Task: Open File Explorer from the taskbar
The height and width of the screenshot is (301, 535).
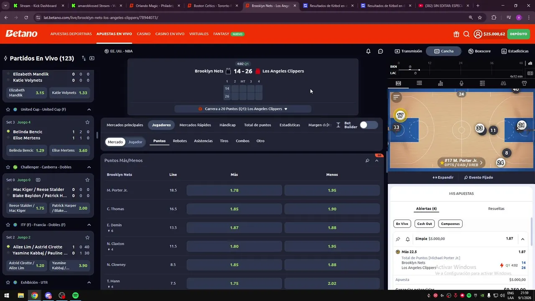Action: 20,296
